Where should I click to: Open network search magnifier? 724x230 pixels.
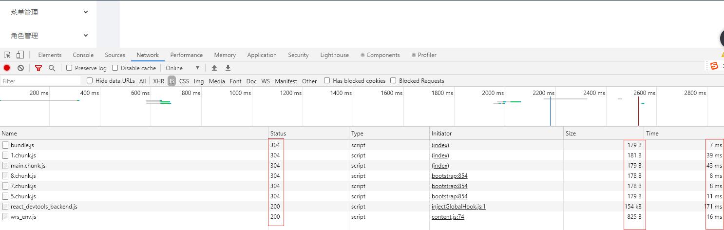click(52, 68)
